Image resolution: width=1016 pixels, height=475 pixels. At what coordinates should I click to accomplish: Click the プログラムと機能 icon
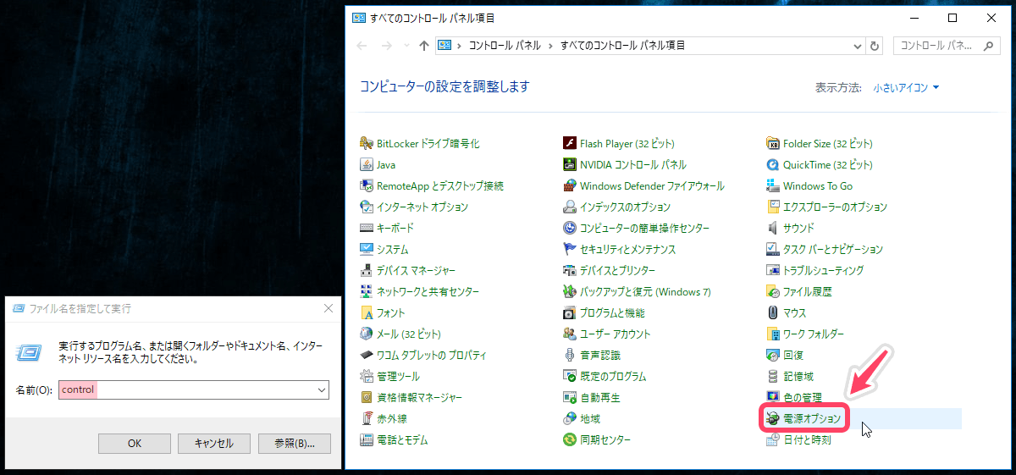[570, 313]
